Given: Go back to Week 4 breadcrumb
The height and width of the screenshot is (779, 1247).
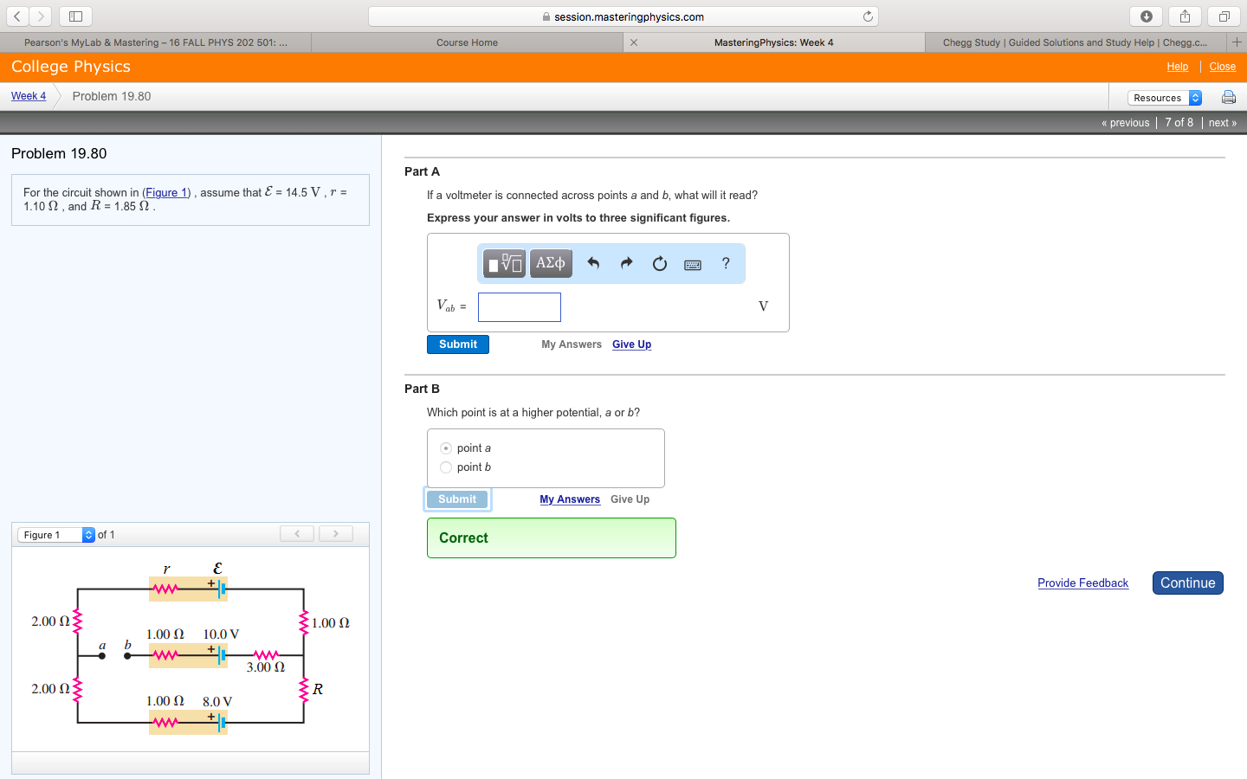Looking at the screenshot, I should pos(29,96).
